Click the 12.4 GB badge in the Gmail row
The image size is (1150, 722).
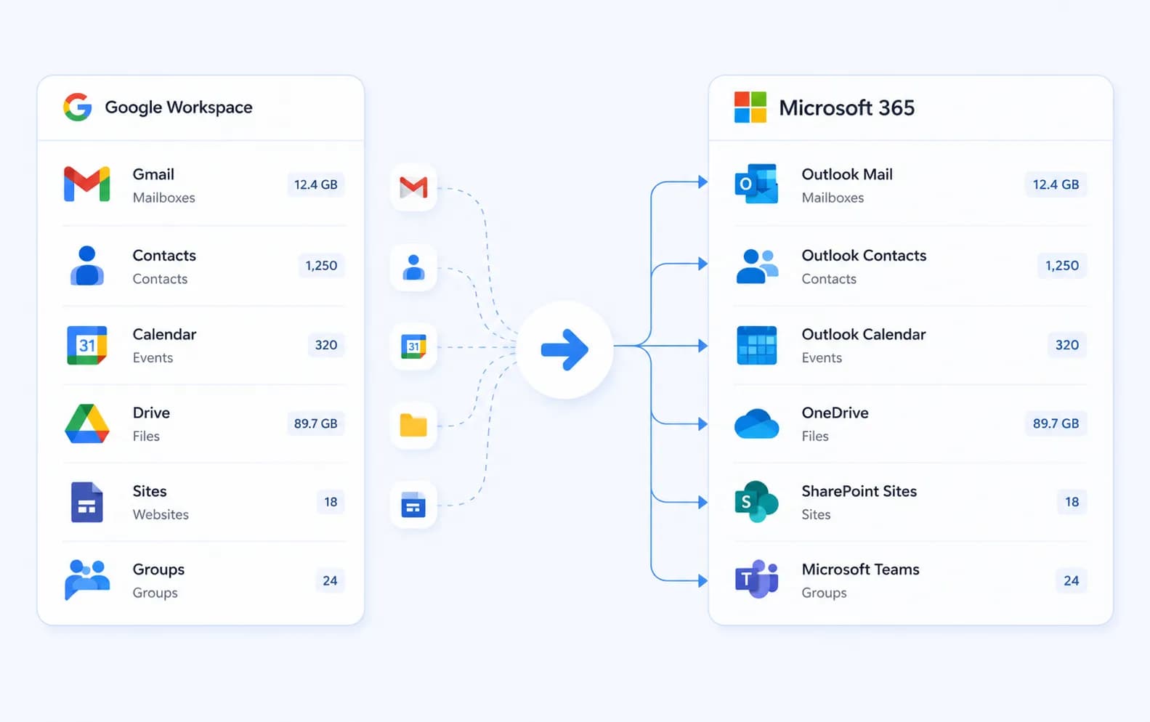[x=316, y=184]
